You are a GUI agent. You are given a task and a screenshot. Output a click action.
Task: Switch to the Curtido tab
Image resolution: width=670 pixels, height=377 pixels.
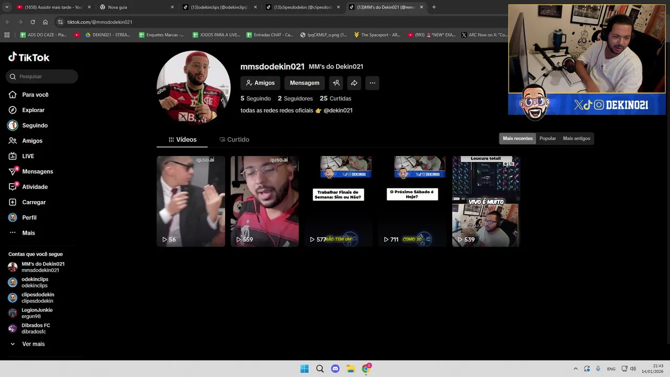234,140
